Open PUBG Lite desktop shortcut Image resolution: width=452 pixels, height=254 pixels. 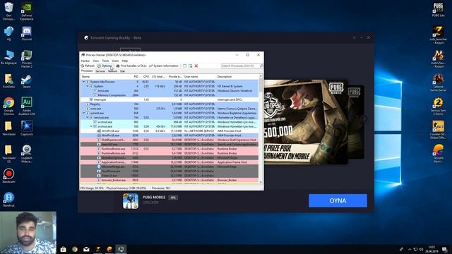[438, 10]
